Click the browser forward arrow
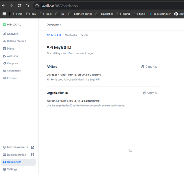The image size is (184, 174). point(11,6)
